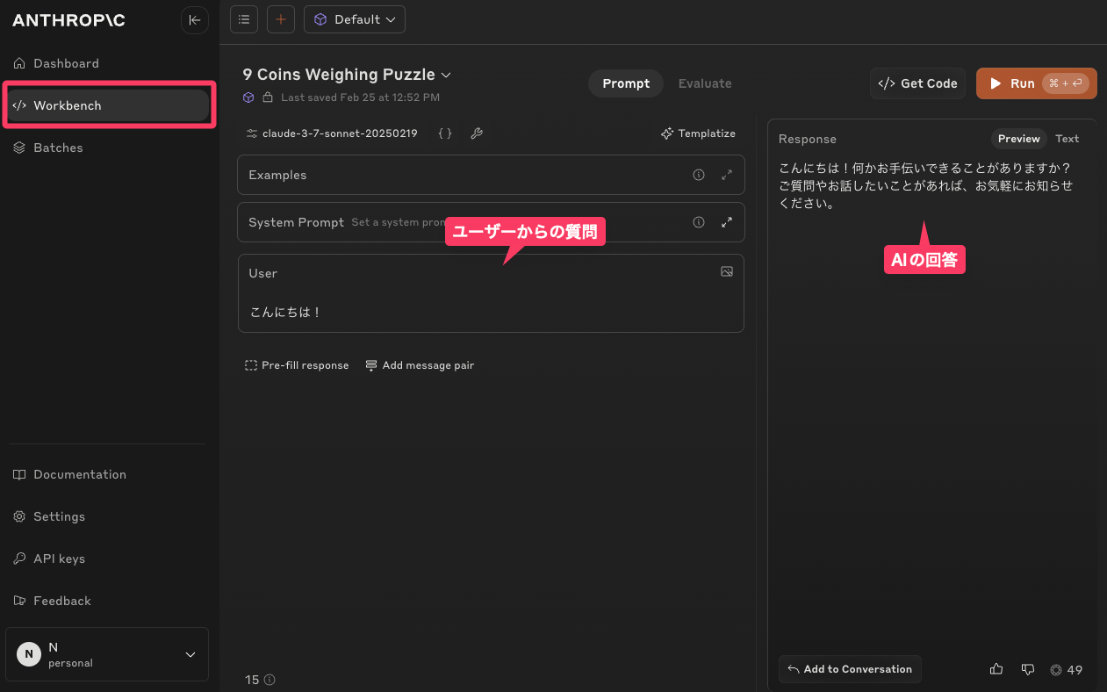Open the prompt list icon
The height and width of the screenshot is (692, 1107).
tap(244, 19)
